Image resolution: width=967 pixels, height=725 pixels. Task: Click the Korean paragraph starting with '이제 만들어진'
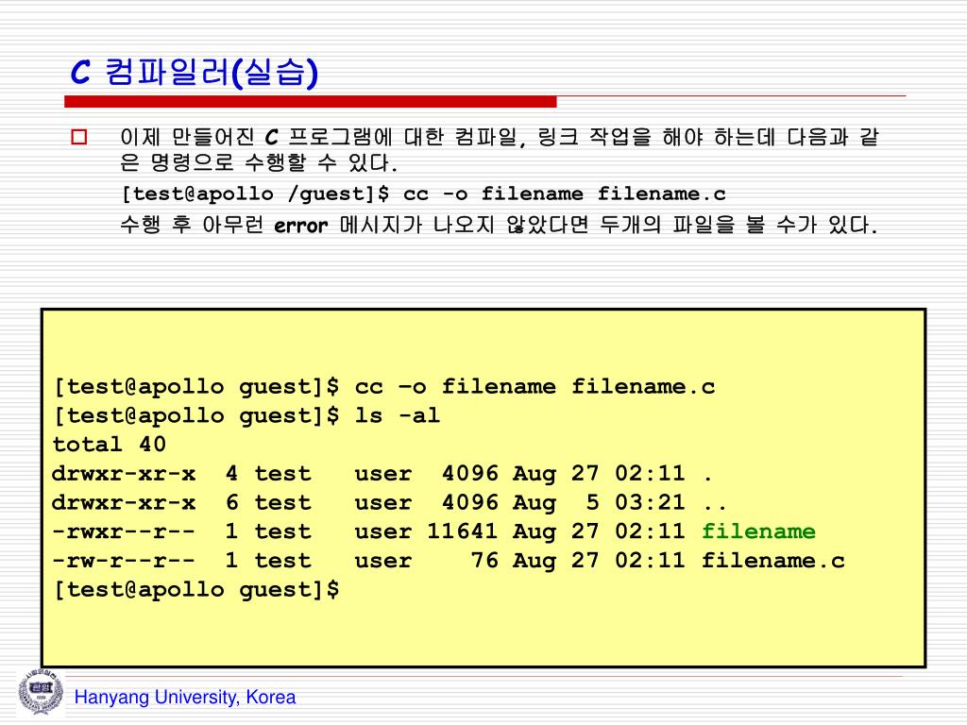click(500, 150)
